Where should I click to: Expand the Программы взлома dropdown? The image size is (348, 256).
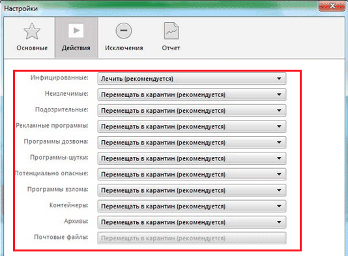coord(192,190)
